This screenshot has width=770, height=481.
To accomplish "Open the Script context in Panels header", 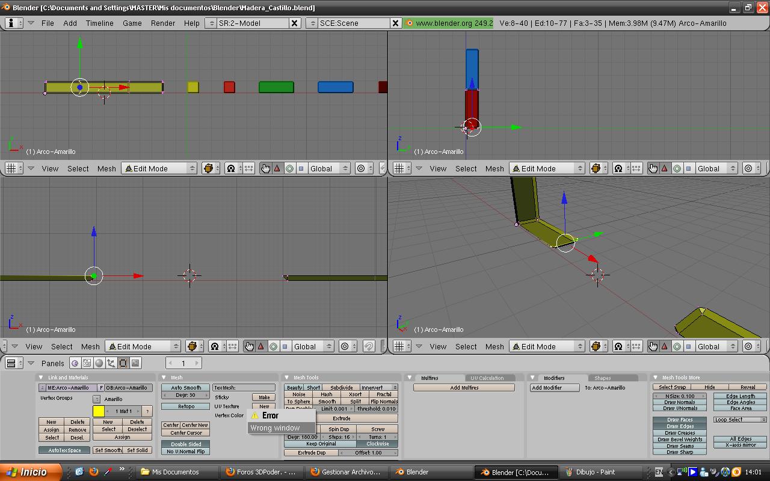I will [x=87, y=363].
